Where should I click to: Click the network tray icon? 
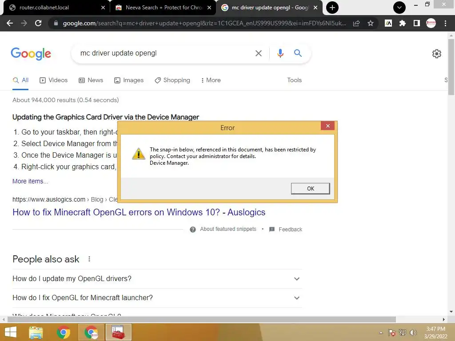tap(402, 333)
